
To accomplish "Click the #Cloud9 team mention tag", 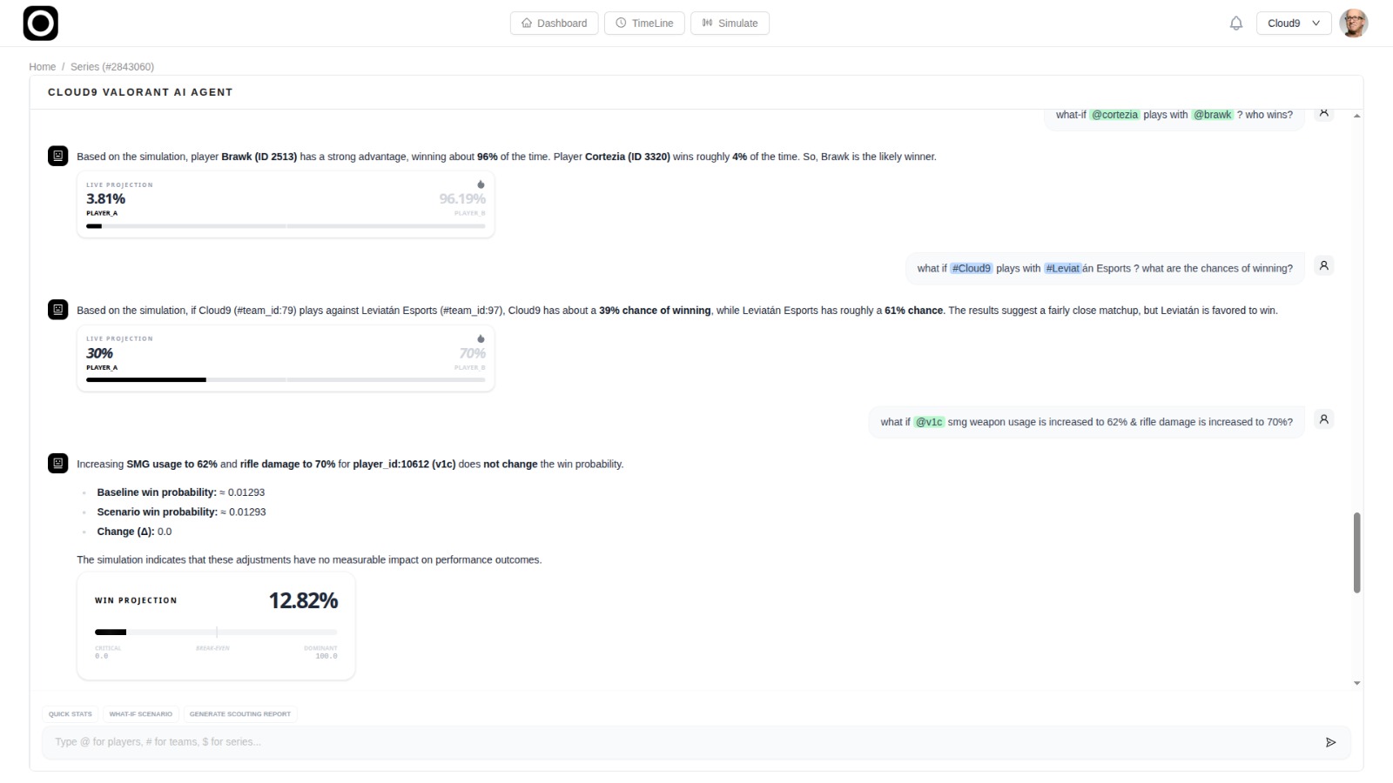I will click(x=971, y=269).
